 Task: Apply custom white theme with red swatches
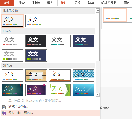[x=12, y=41]
